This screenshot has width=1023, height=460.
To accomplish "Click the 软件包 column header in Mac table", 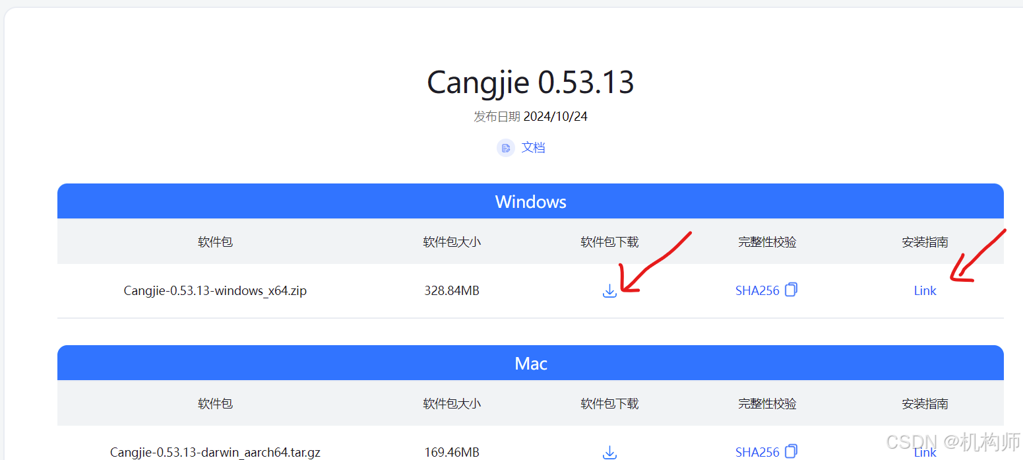I will coord(215,403).
